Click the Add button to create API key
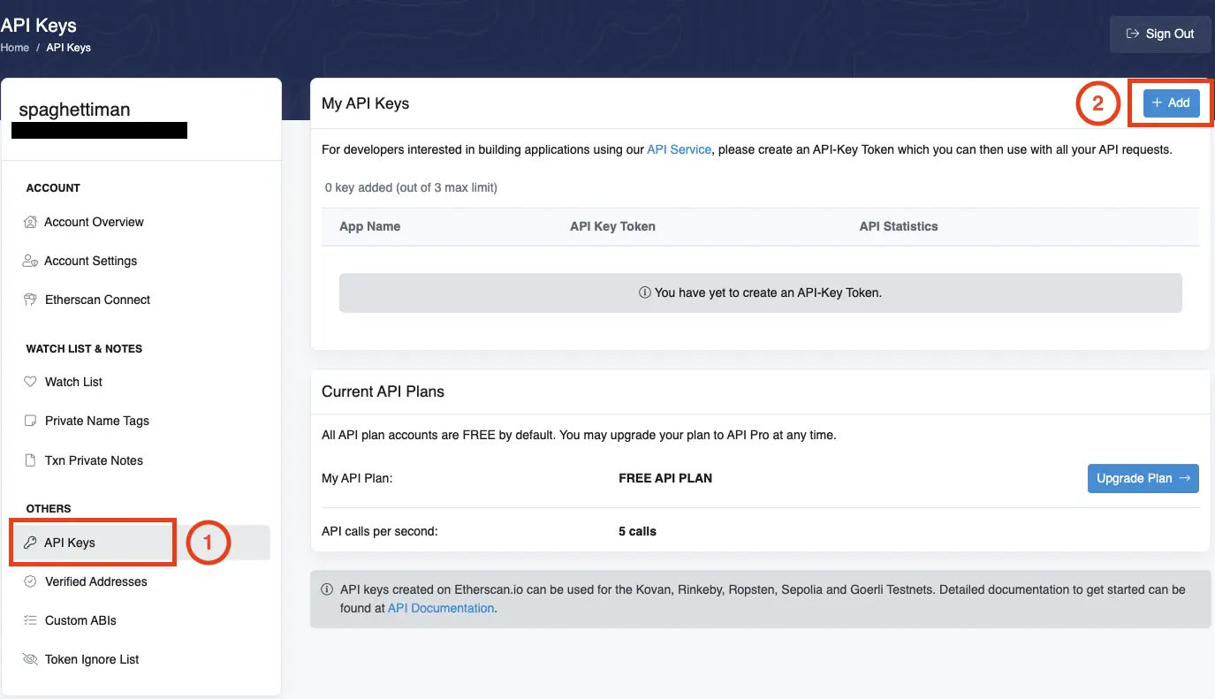1215x699 pixels. [1171, 103]
